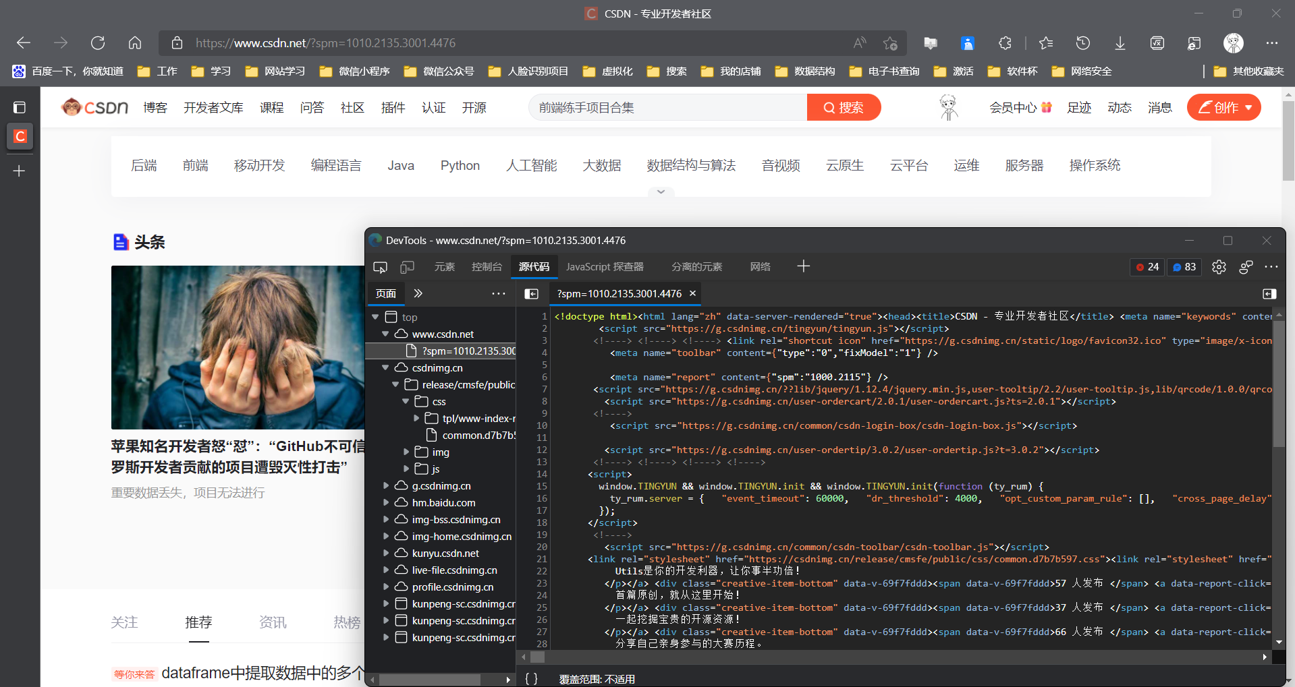
Task: Click the 搜索 button on CSDN
Action: tap(844, 107)
